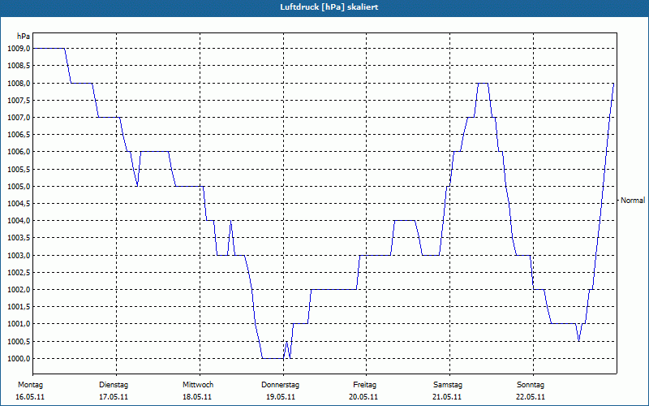Viewport: 649px width, 406px height.
Task: Click the 'Samstag' day label
Action: [x=448, y=385]
